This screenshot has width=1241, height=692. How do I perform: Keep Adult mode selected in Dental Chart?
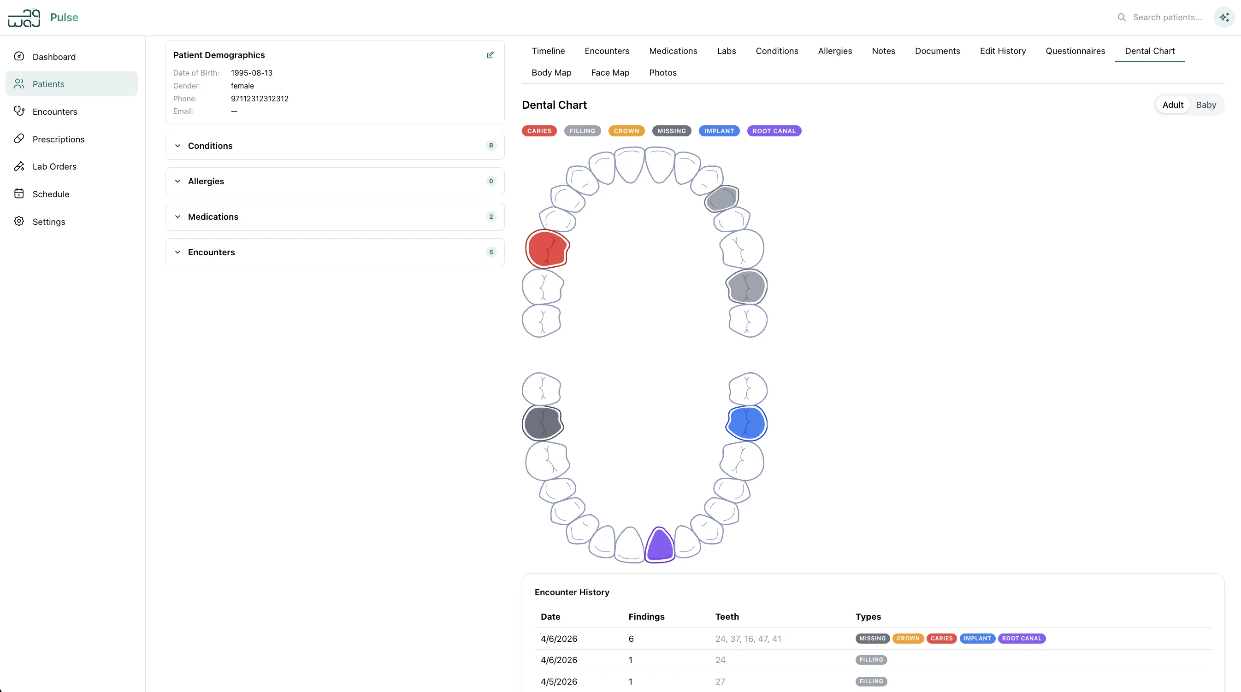1173,105
